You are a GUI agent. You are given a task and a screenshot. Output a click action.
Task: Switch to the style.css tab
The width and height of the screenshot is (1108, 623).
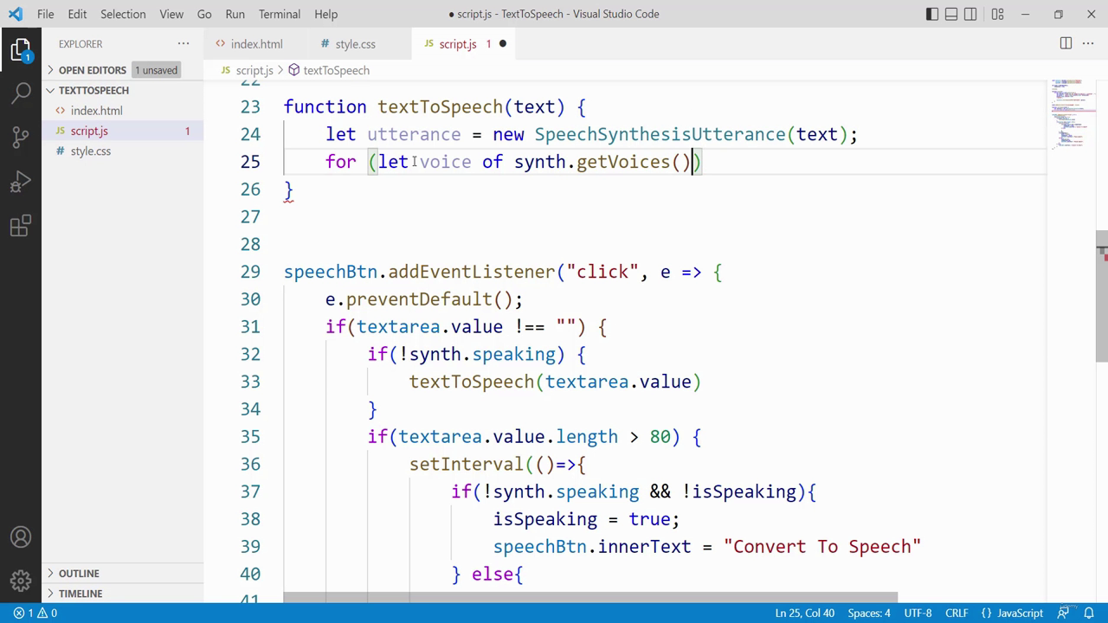point(355,43)
